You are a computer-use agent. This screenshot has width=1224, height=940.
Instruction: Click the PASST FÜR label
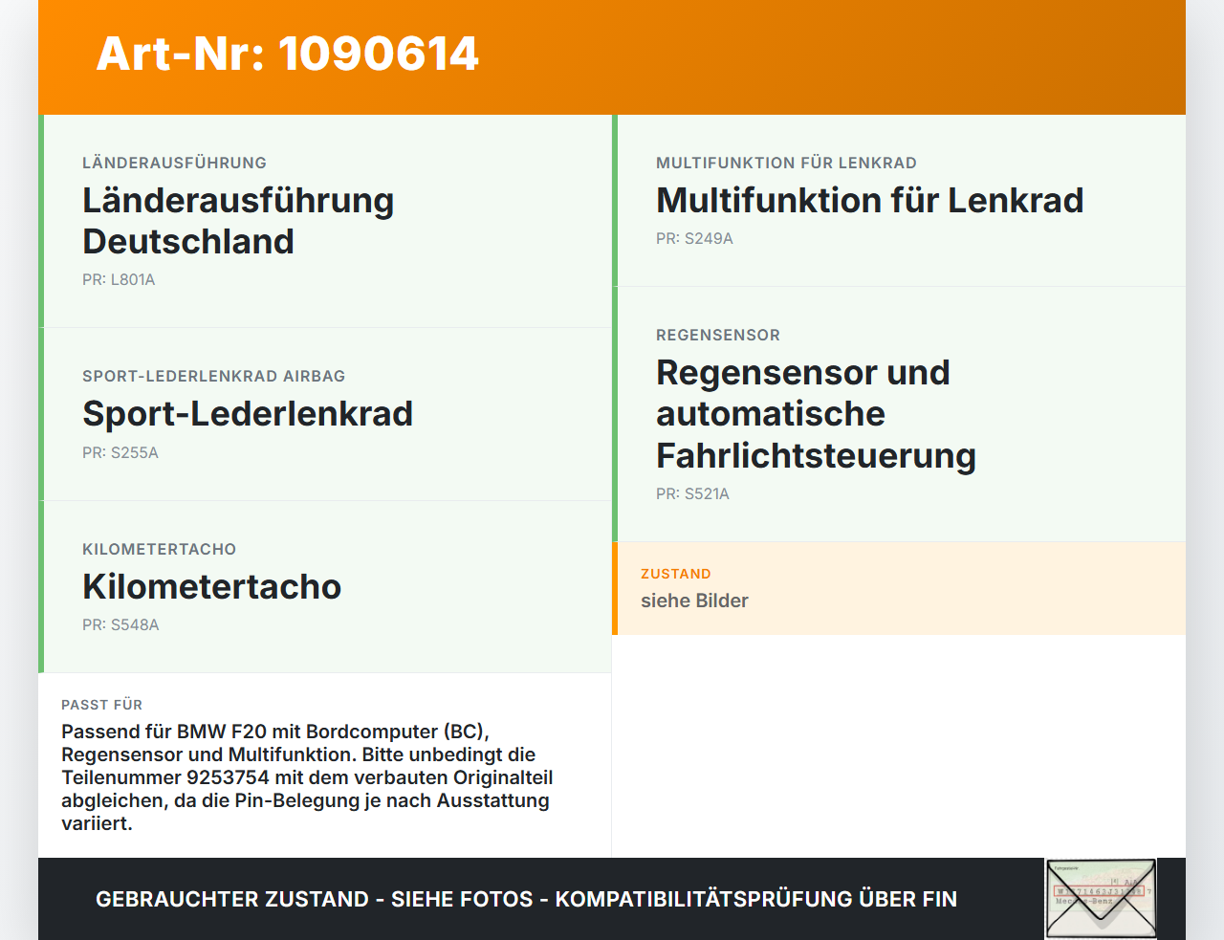coord(101,705)
